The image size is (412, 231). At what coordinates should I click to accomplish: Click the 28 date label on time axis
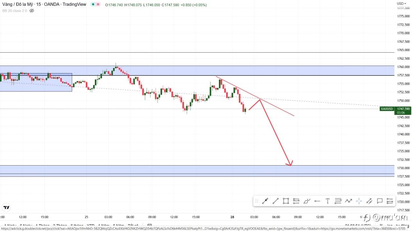(232, 217)
